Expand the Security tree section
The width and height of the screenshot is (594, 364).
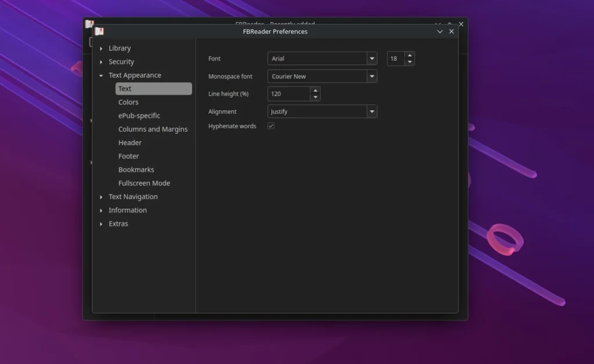point(102,62)
